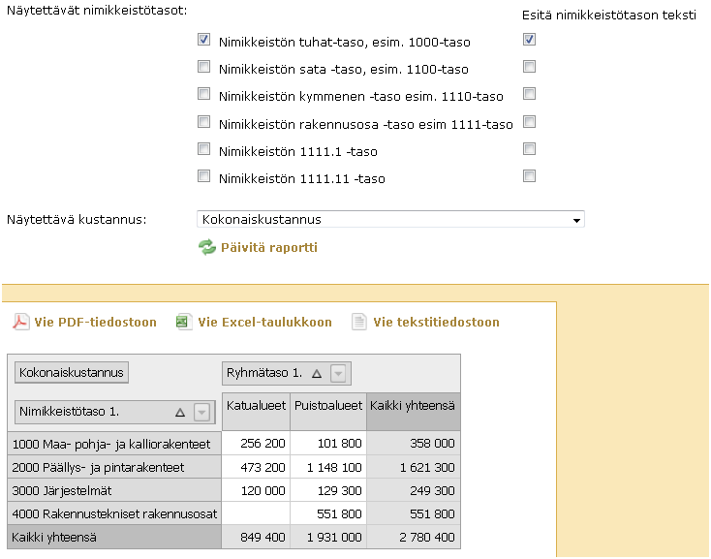
Task: Click sort triangle on Nimikkeistötaso 1.
Action: [x=179, y=413]
